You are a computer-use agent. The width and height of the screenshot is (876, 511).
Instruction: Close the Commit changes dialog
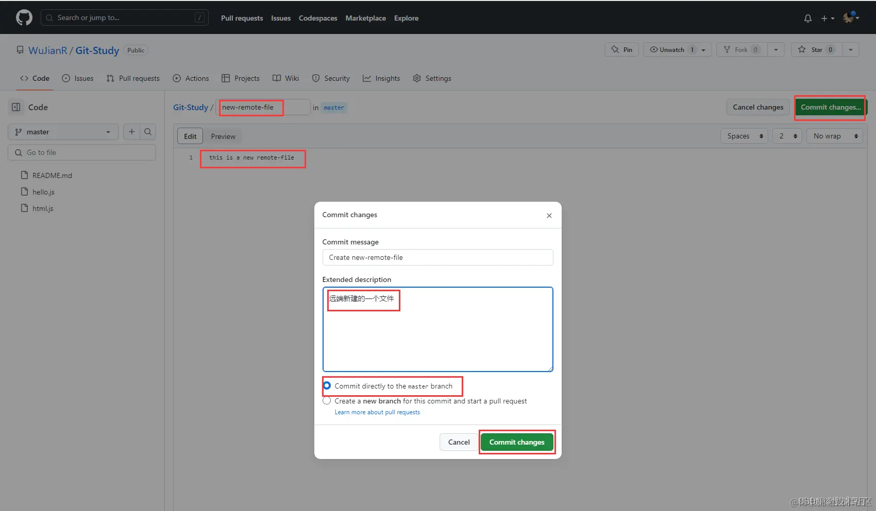pos(549,216)
